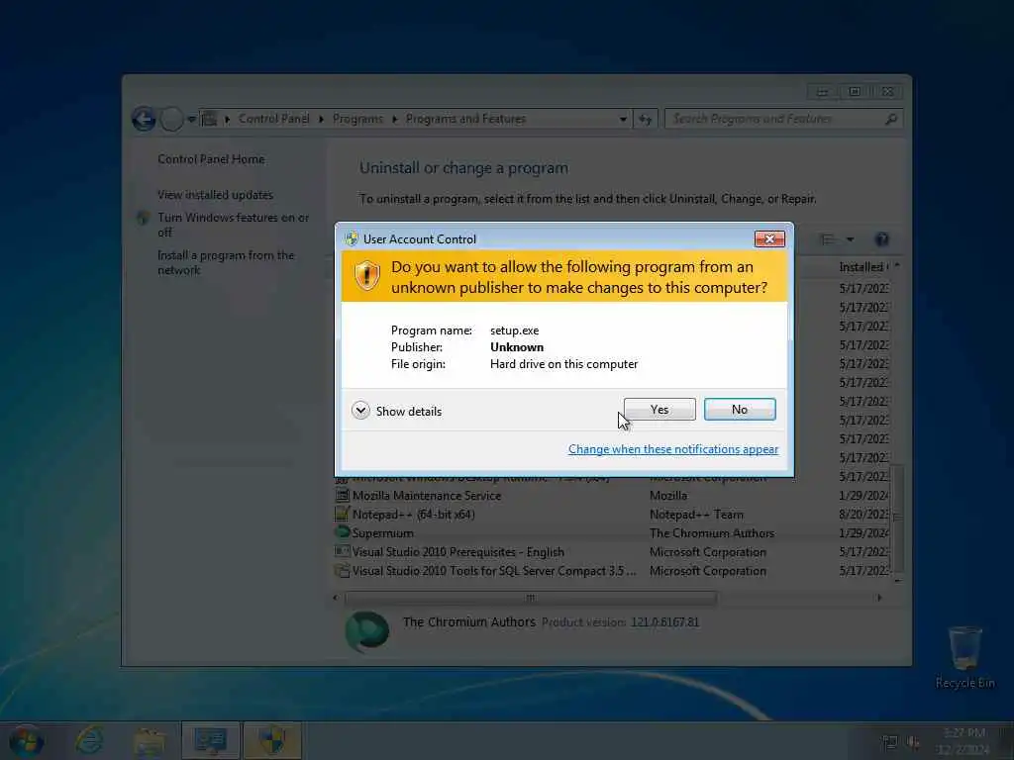This screenshot has height=760, width=1014.
Task: Minimize the Programs and Features window
Action: (x=822, y=92)
